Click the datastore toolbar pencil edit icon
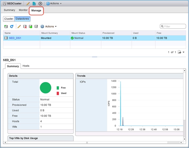 coord(19,26)
